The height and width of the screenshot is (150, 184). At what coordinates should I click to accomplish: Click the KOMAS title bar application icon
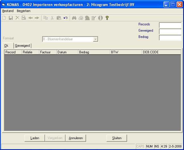point(3,5)
